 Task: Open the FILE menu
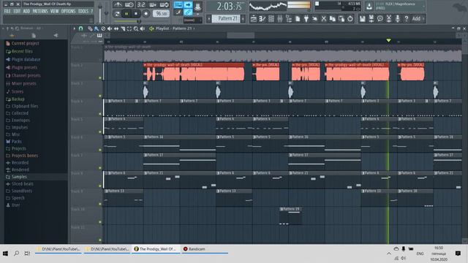7,12
